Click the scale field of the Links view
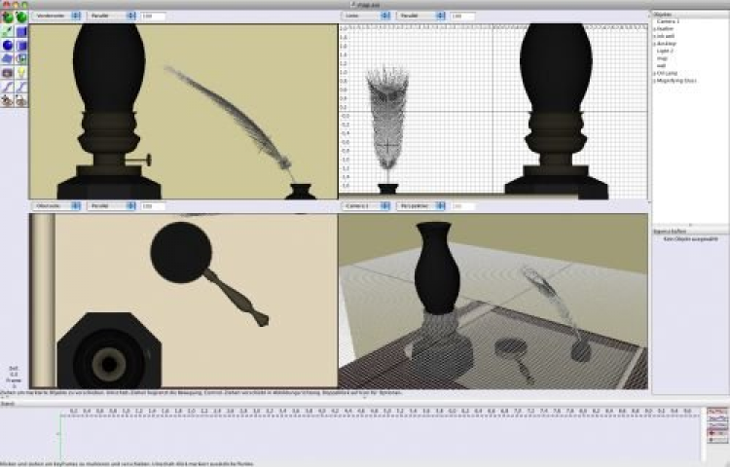This screenshot has height=467, width=730. (462, 17)
